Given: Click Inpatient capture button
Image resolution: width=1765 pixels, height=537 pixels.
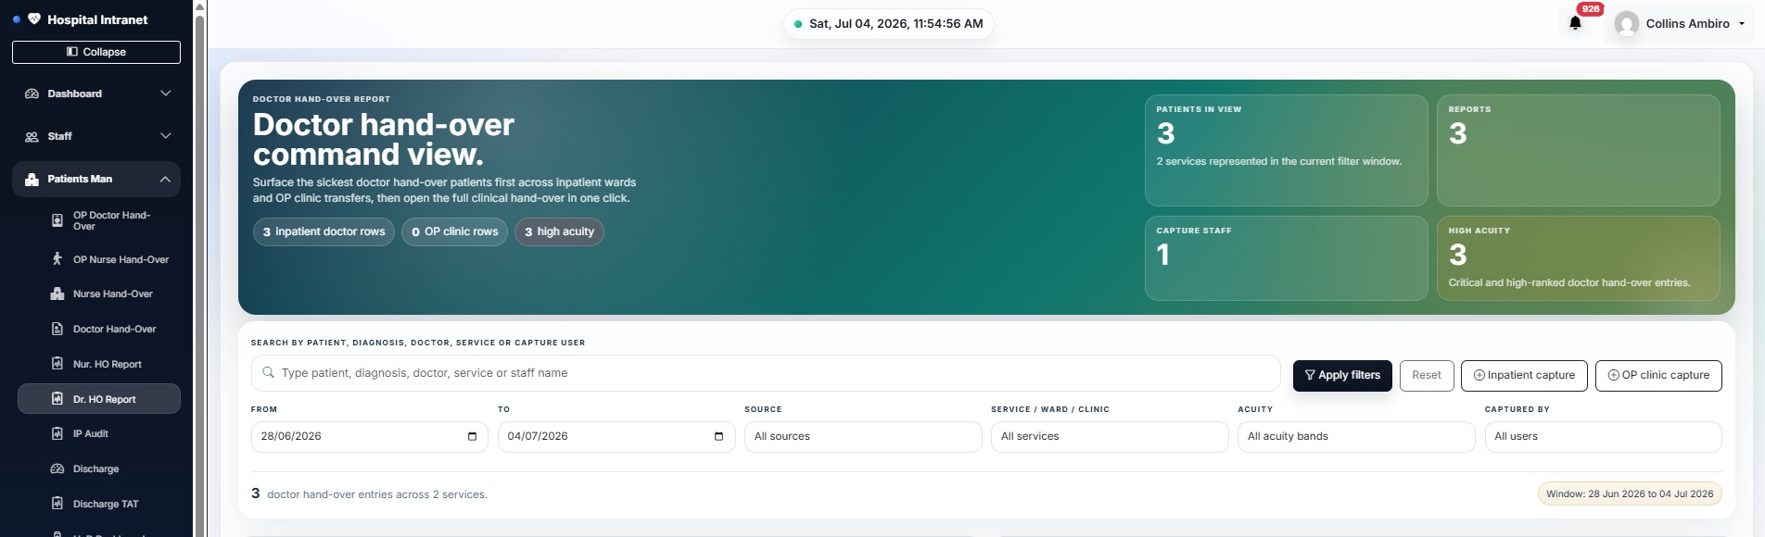Looking at the screenshot, I should 1524,375.
